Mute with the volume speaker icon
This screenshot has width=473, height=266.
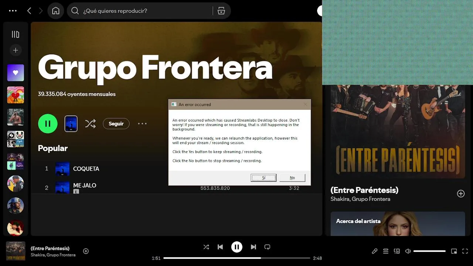pos(408,251)
